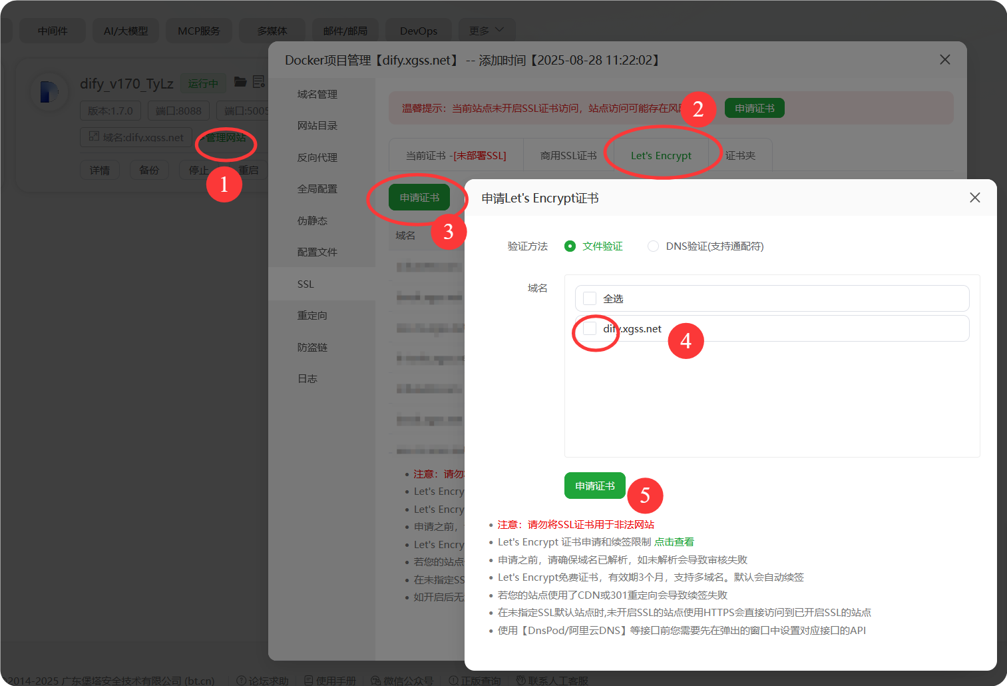Open the 商用SSL证书 tab
Screen dimensions: 1007x686
[568, 156]
